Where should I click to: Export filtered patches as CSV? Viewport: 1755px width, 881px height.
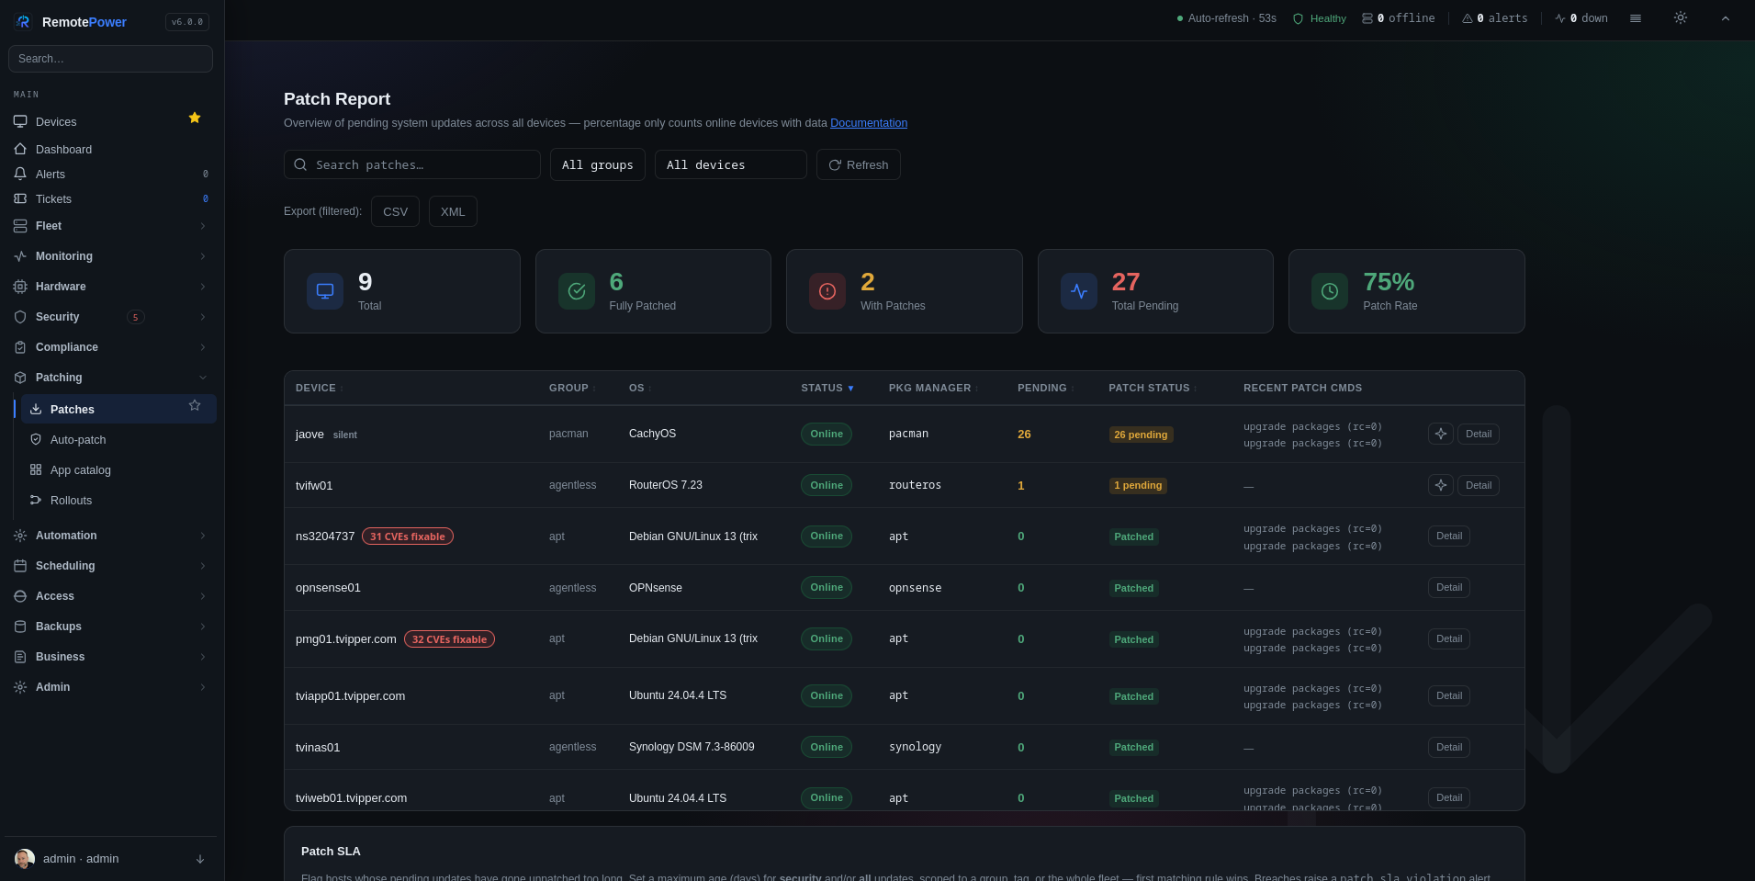tap(396, 211)
